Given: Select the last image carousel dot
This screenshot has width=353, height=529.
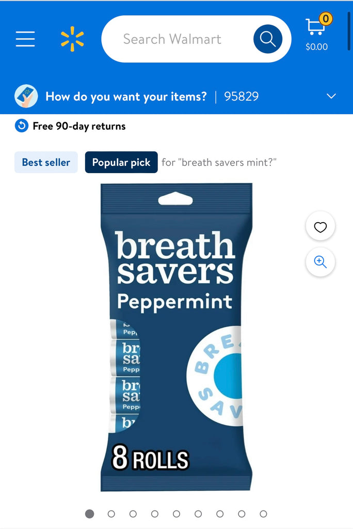Looking at the screenshot, I should pyautogui.click(x=263, y=514).
